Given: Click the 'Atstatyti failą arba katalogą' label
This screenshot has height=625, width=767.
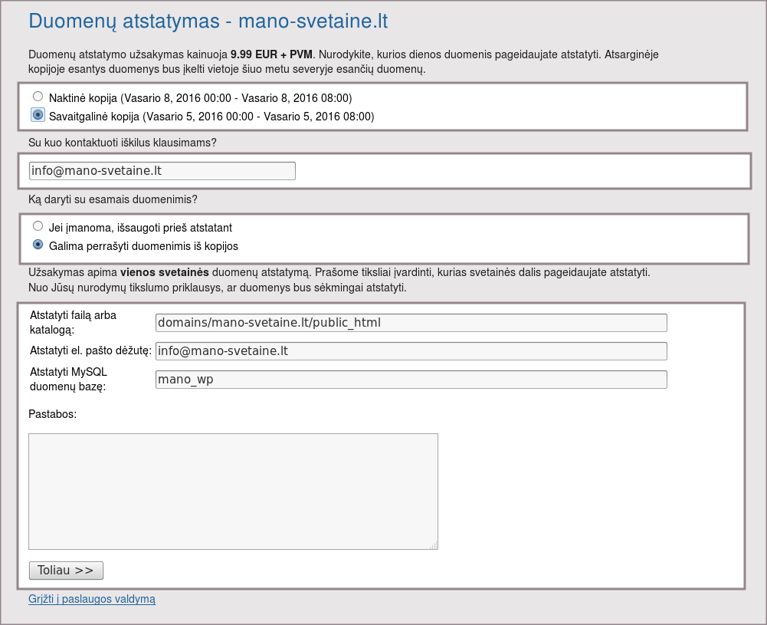Looking at the screenshot, I should tap(73, 322).
